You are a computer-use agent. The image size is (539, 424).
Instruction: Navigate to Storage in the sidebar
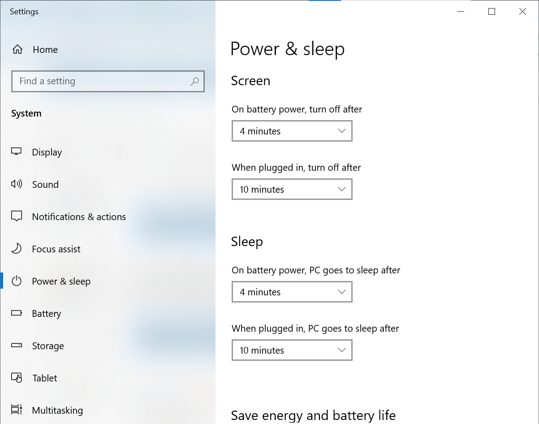tap(47, 346)
